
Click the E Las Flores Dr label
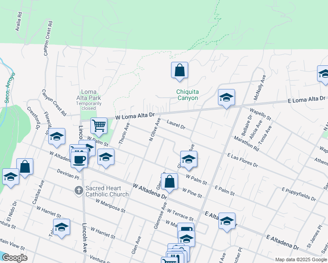tap(242, 160)
